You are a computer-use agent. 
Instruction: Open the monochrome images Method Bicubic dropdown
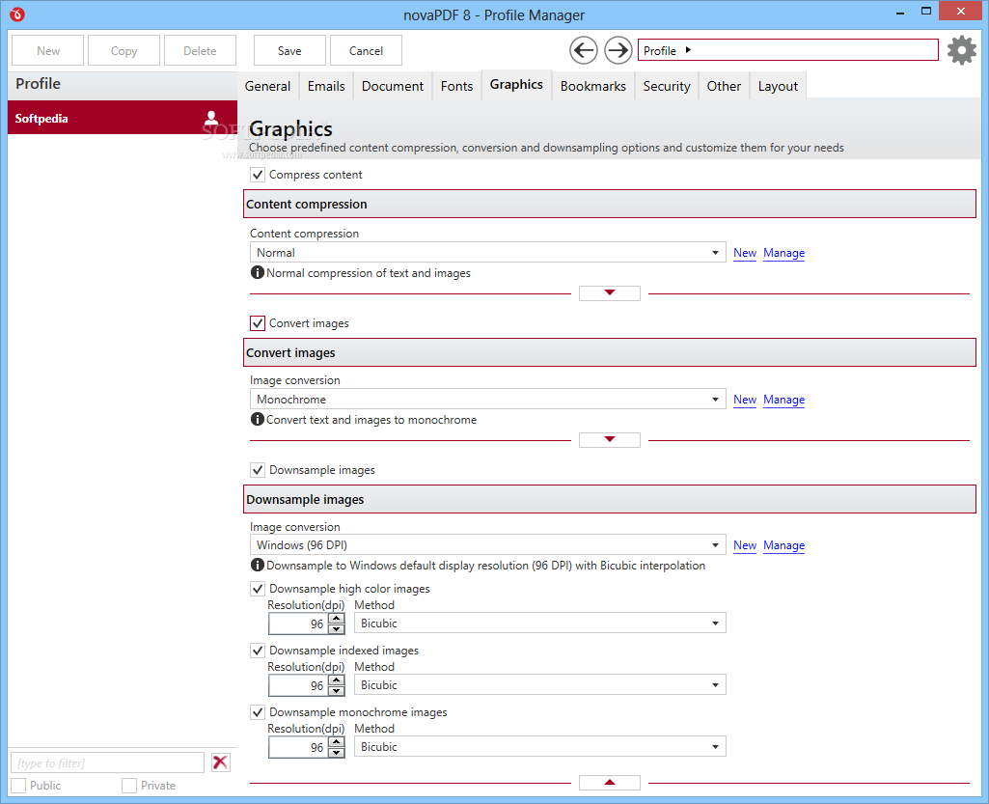point(540,747)
